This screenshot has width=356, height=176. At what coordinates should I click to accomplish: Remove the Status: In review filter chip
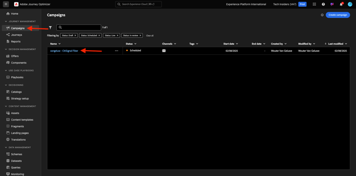(x=141, y=35)
